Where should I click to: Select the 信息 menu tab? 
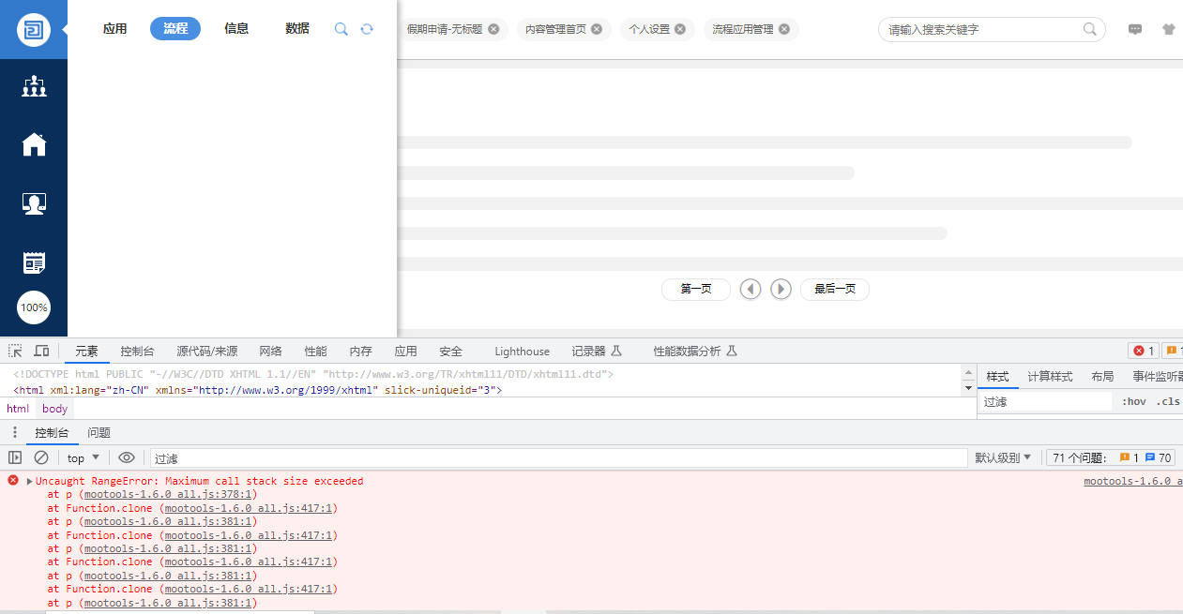[x=236, y=29]
